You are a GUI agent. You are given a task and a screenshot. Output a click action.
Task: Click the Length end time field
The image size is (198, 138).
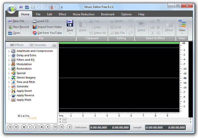click(x=177, y=127)
